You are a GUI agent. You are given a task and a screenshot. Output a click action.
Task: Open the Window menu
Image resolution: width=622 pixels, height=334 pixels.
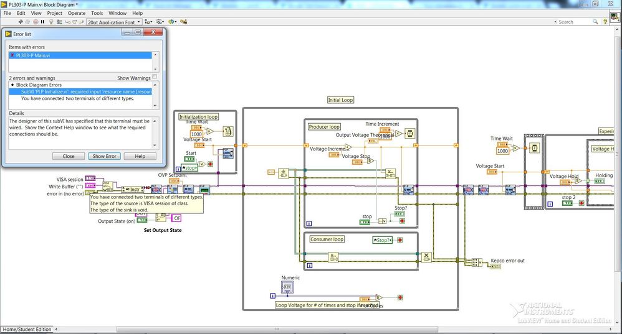point(117,13)
